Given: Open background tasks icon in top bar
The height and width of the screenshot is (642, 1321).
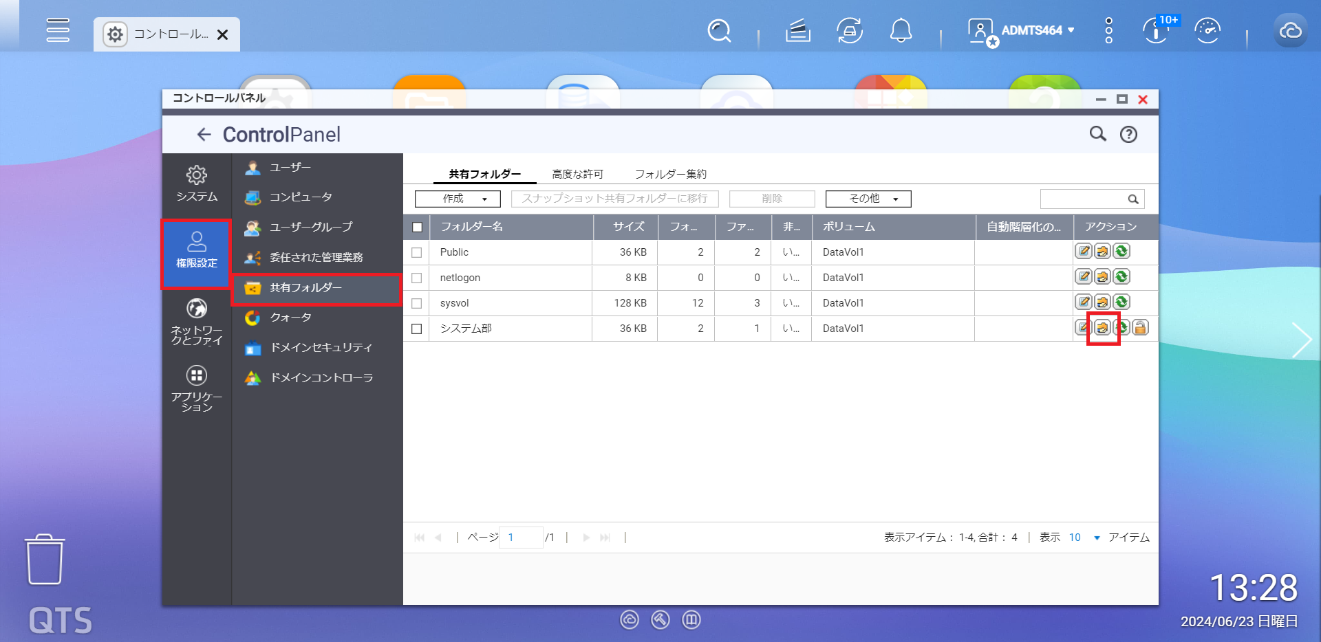Looking at the screenshot, I should coord(797,30).
